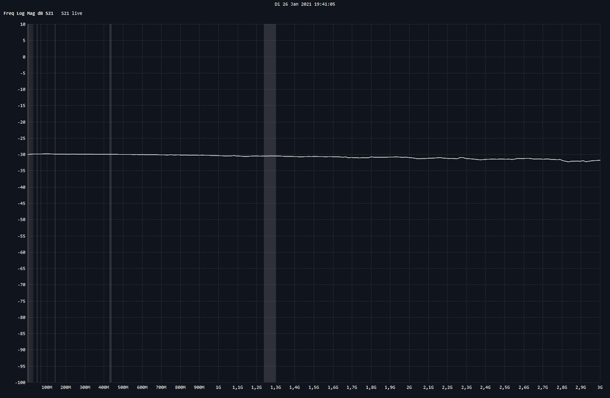Click the '-90' dB y-axis label
Viewport: 610px width, 398px height.
(21, 350)
